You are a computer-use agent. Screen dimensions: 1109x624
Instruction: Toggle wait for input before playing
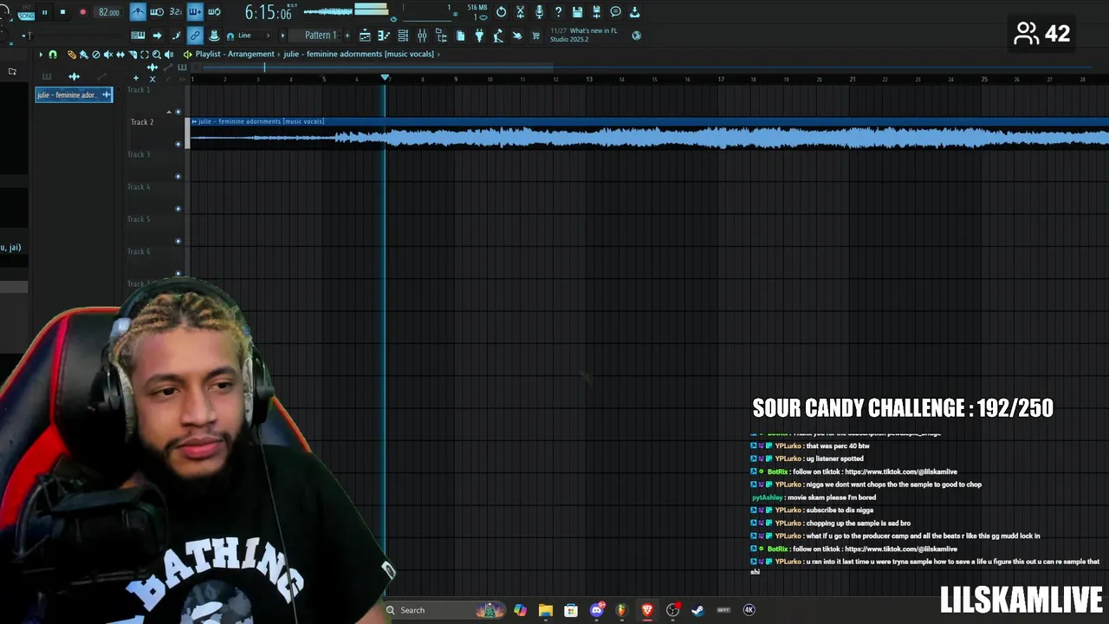[157, 12]
